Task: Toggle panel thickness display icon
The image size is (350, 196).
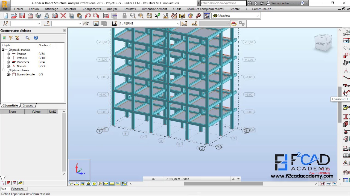Action: tap(106, 183)
